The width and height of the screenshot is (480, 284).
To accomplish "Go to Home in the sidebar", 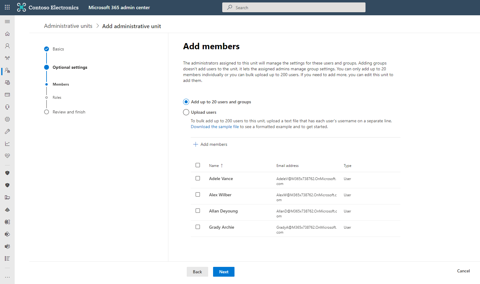I will [x=7, y=34].
